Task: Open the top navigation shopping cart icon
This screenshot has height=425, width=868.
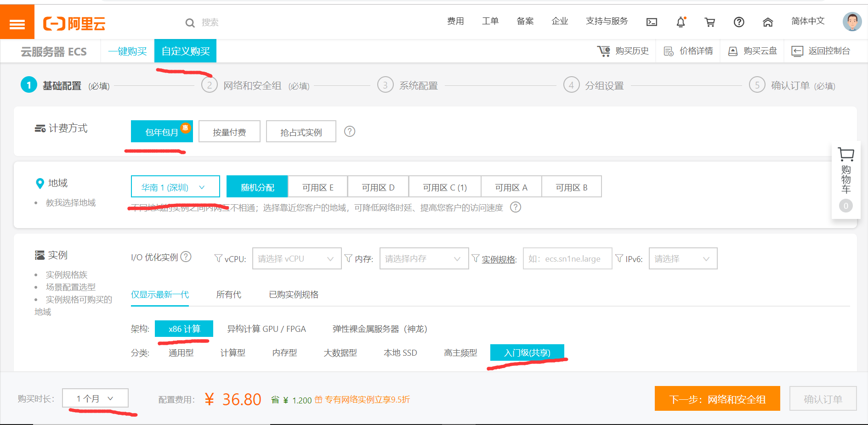Action: pos(710,22)
